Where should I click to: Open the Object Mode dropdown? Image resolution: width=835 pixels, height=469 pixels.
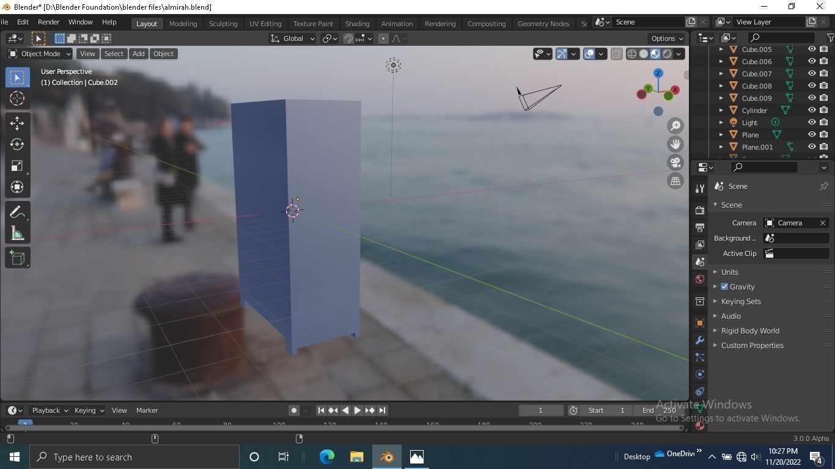[x=40, y=54]
